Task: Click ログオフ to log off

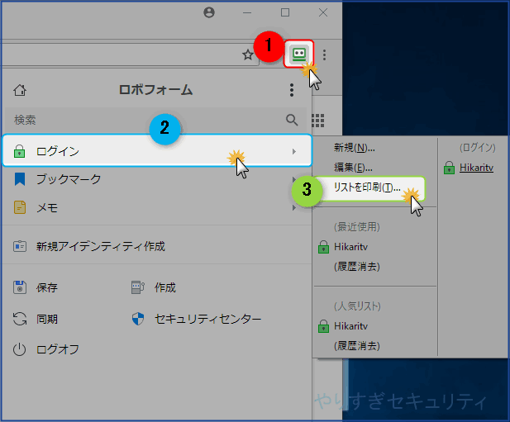Action: 58,349
